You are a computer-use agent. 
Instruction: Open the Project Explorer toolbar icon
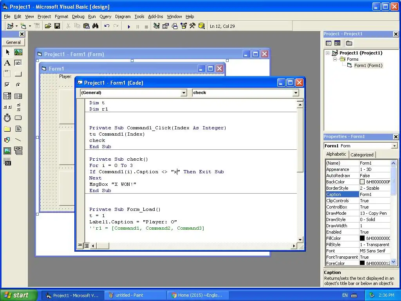pyautogui.click(x=157, y=26)
